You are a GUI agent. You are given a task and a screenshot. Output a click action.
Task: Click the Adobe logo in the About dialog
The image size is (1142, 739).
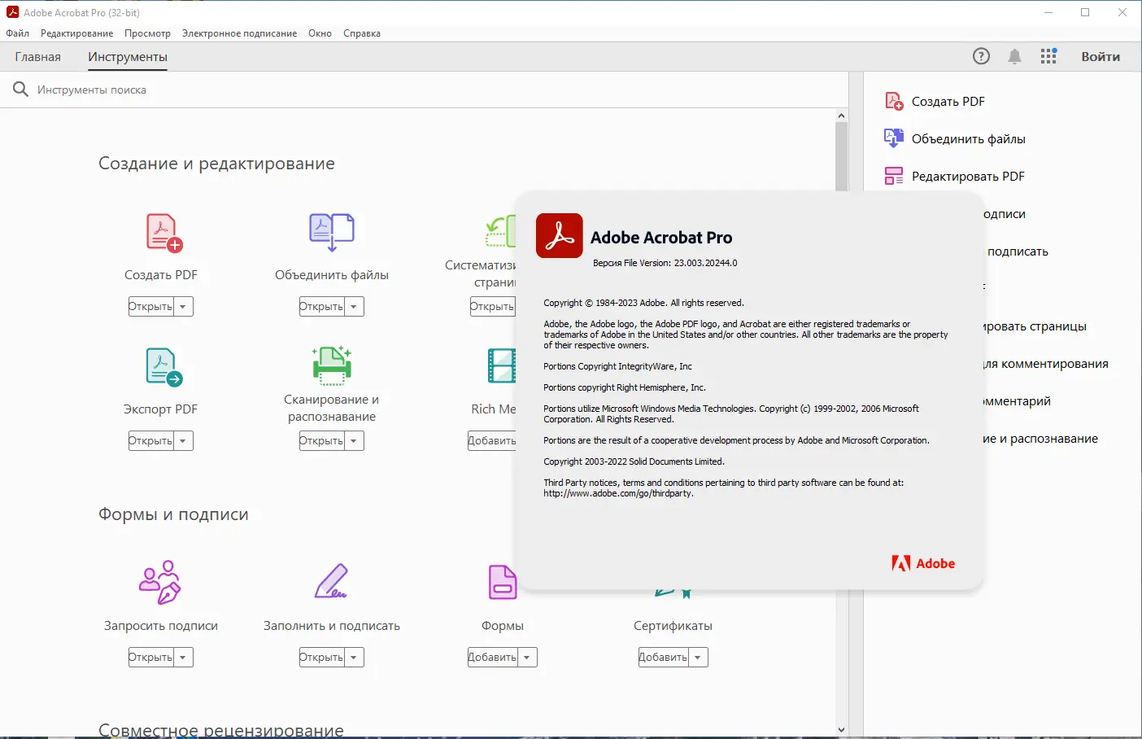923,563
